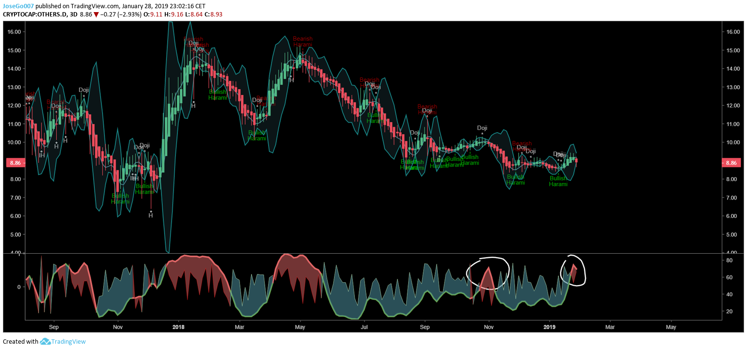Open the TradingView link at the bottom
The image size is (747, 350).
click(69, 341)
